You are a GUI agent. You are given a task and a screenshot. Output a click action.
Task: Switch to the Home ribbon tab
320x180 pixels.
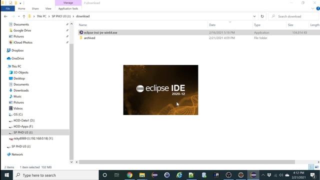pyautogui.click(x=21, y=8)
